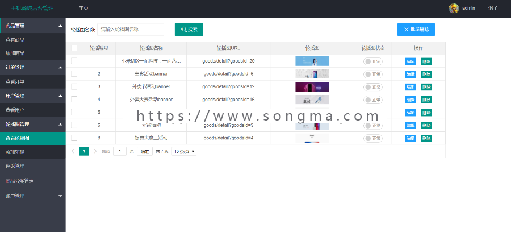Click the edit button in row 5
511x232 pixels.
(411, 113)
